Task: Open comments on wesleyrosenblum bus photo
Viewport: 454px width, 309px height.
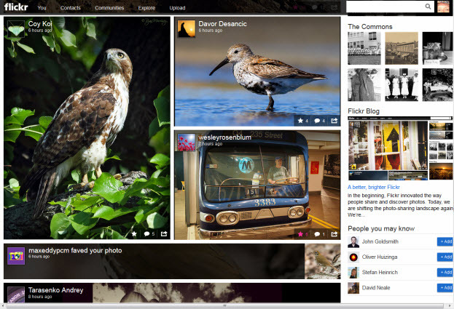Action: pos(319,234)
